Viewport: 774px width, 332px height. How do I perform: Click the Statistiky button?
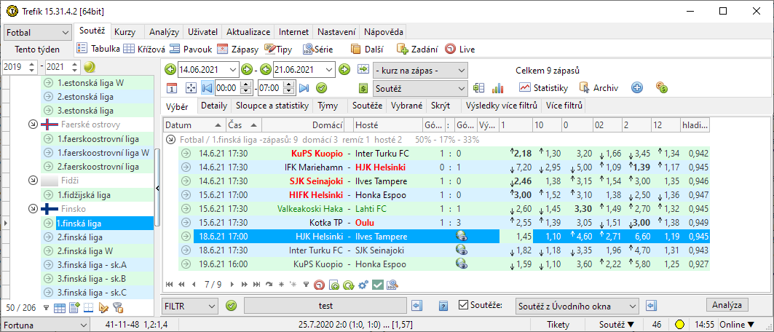point(543,88)
